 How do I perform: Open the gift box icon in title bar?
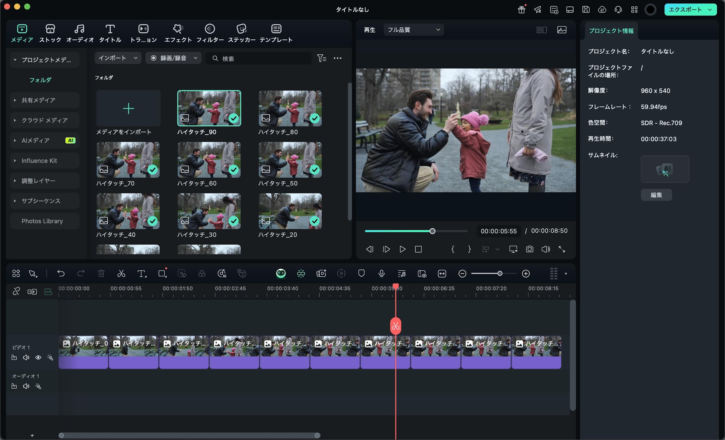pos(522,9)
